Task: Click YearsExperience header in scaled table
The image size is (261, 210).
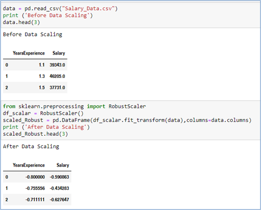Action: point(29,165)
